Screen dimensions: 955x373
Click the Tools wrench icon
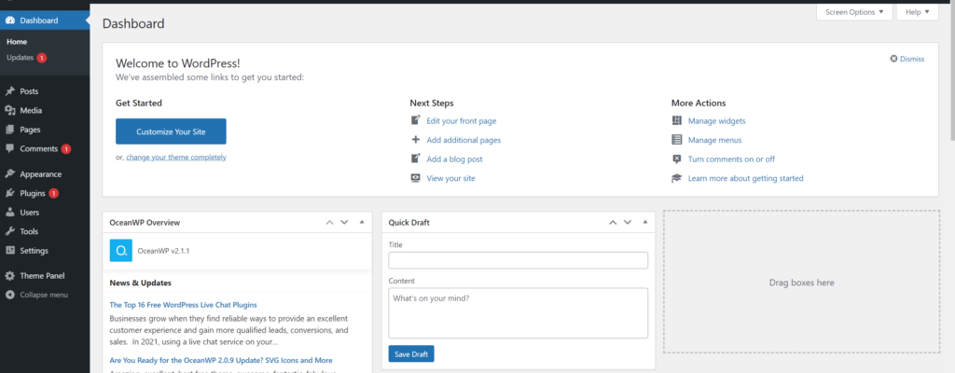coord(9,231)
